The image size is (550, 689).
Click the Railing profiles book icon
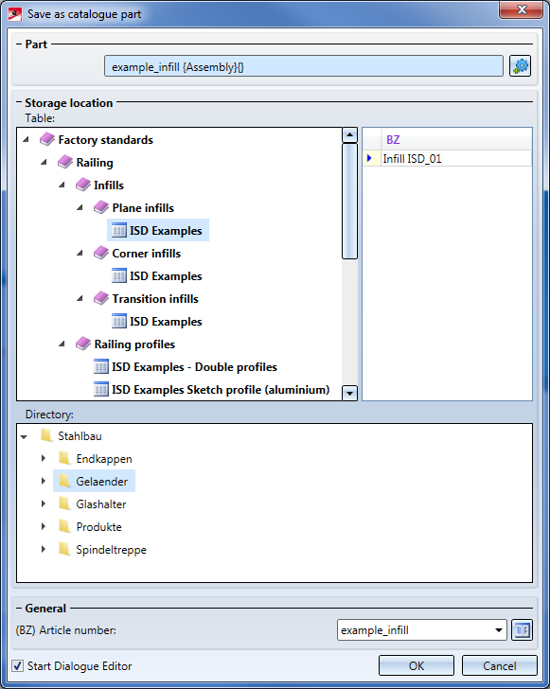(83, 344)
